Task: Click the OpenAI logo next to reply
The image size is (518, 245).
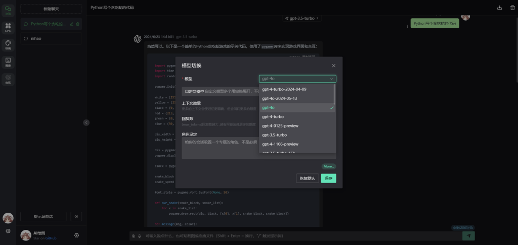Action: [138, 39]
